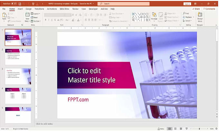Click the Italic formatting icon
219x132 pixels.
(x=49, y=20)
